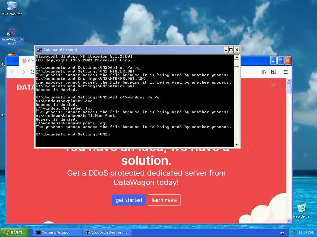Maximize the browser window
This screenshot has height=237, width=317.
[280, 60]
